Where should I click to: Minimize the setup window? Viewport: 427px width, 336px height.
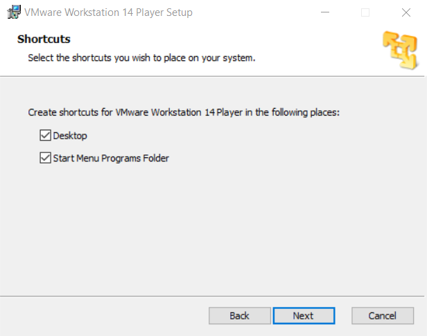pyautogui.click(x=325, y=12)
